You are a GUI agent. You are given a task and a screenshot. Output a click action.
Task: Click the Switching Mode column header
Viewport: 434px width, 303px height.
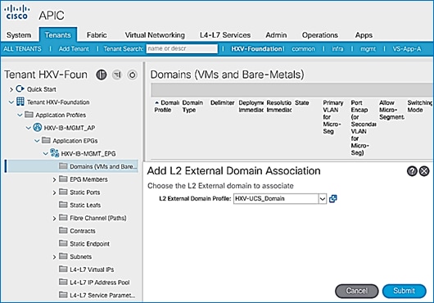(419, 106)
